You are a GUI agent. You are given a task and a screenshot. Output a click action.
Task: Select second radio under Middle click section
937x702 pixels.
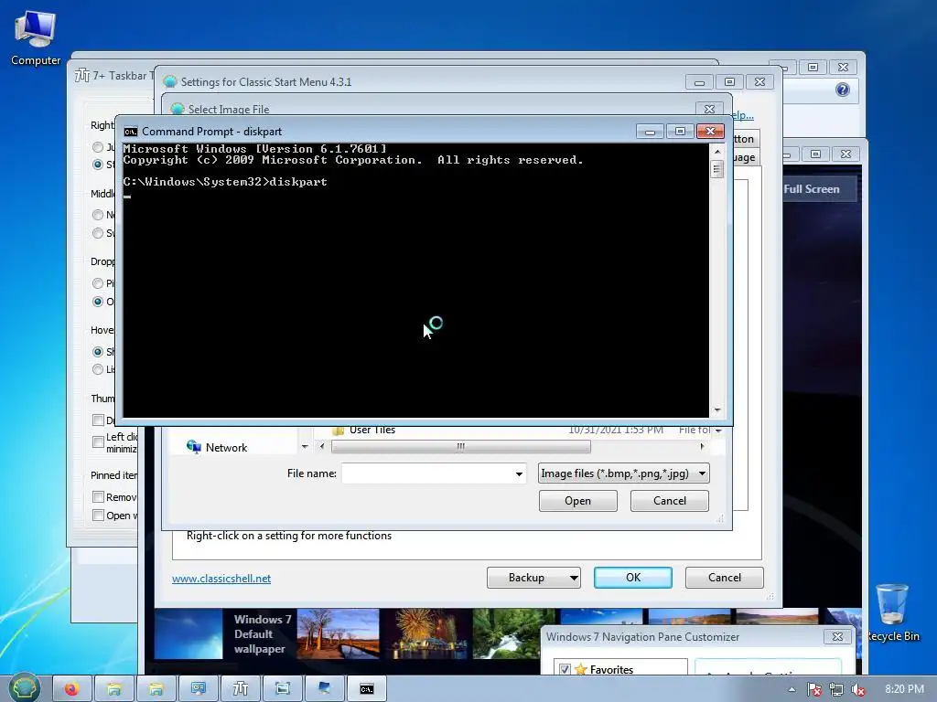click(x=98, y=233)
